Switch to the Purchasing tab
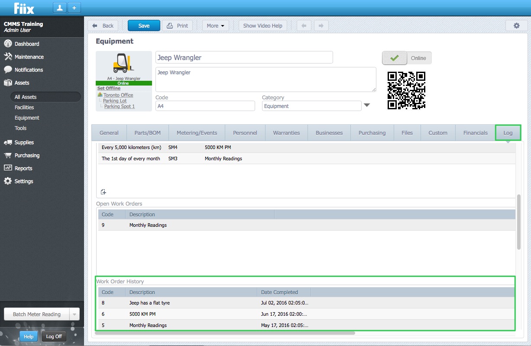The height and width of the screenshot is (346, 531). click(372, 133)
